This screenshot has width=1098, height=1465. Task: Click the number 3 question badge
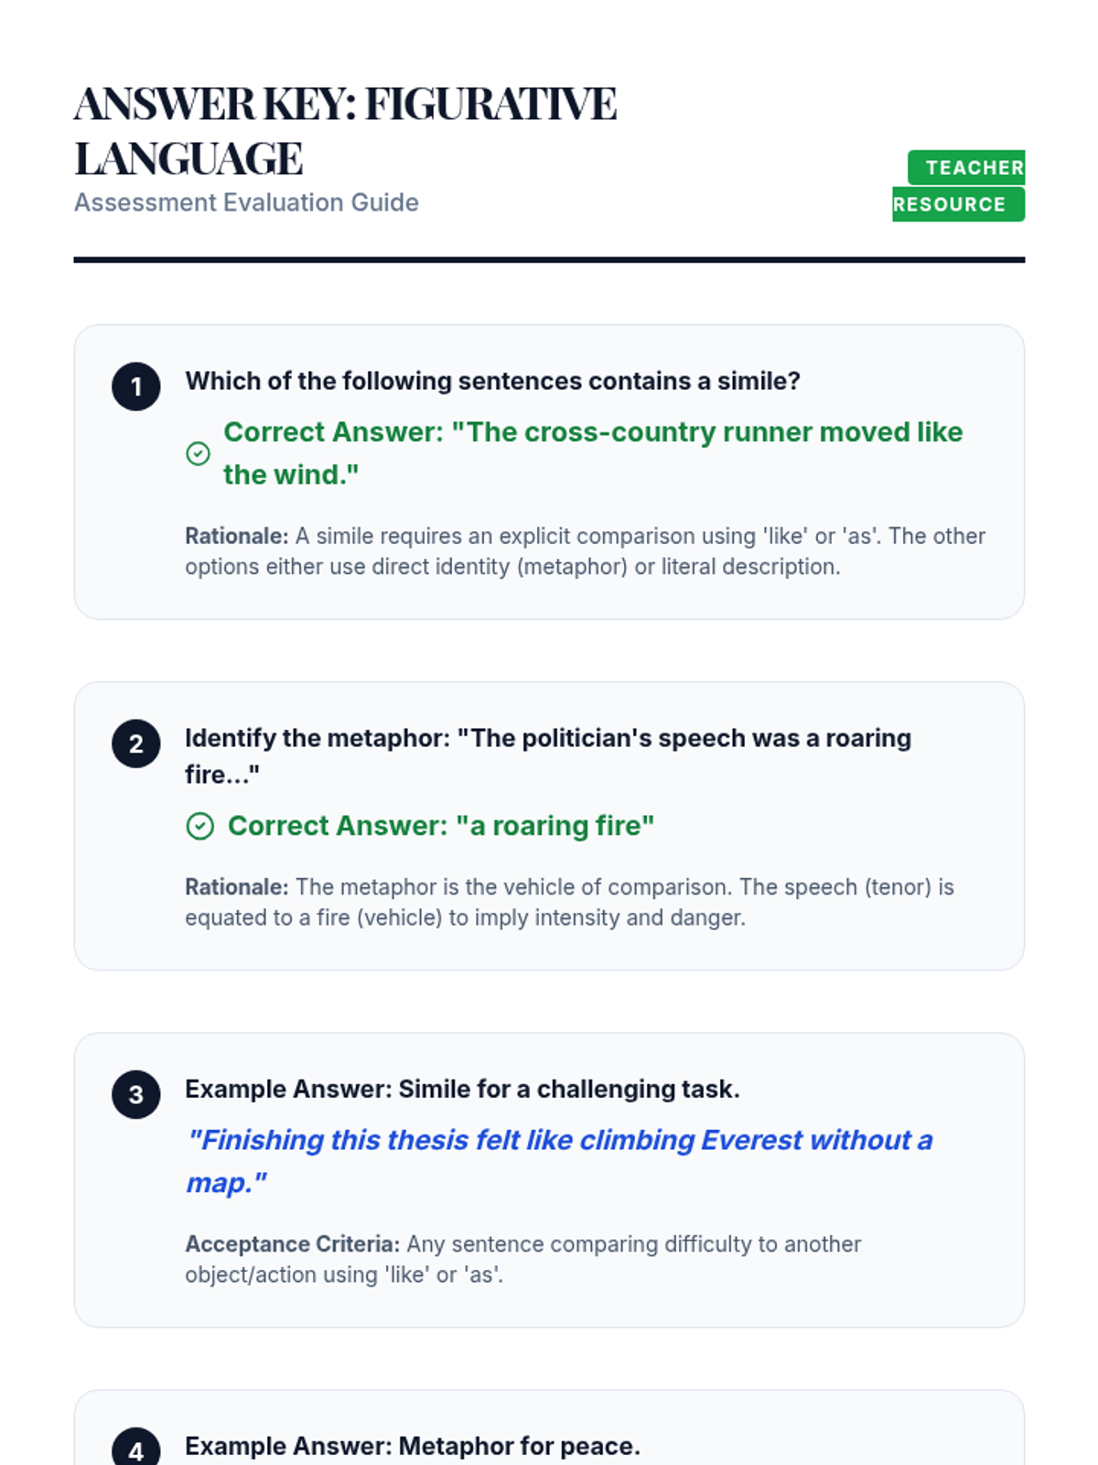pyautogui.click(x=136, y=1094)
